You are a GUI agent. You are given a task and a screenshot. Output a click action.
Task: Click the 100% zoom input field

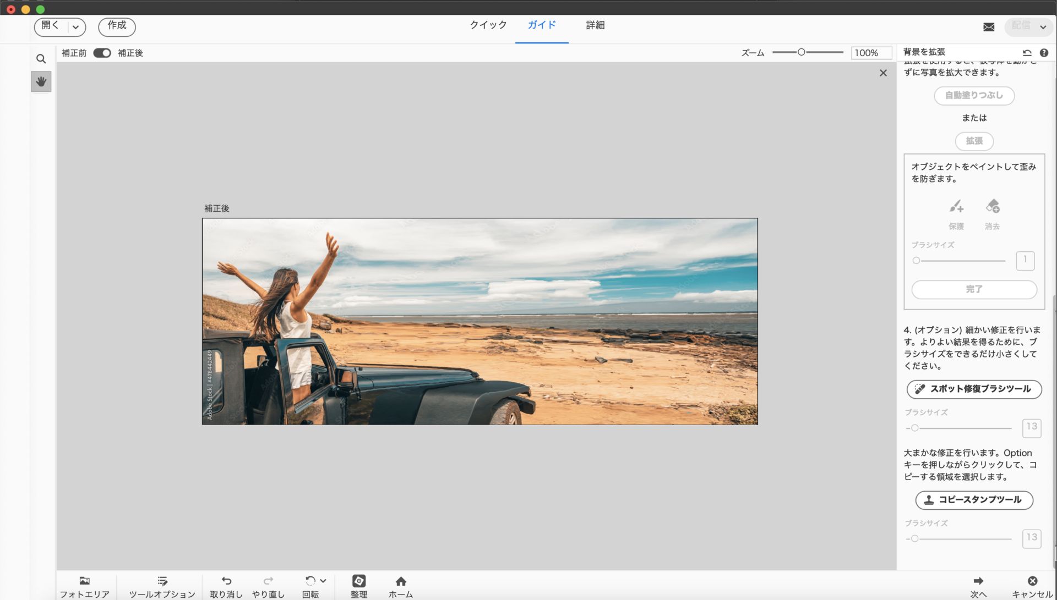pos(871,53)
